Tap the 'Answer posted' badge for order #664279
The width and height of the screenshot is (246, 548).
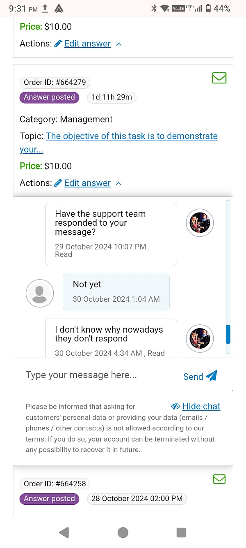(x=49, y=97)
